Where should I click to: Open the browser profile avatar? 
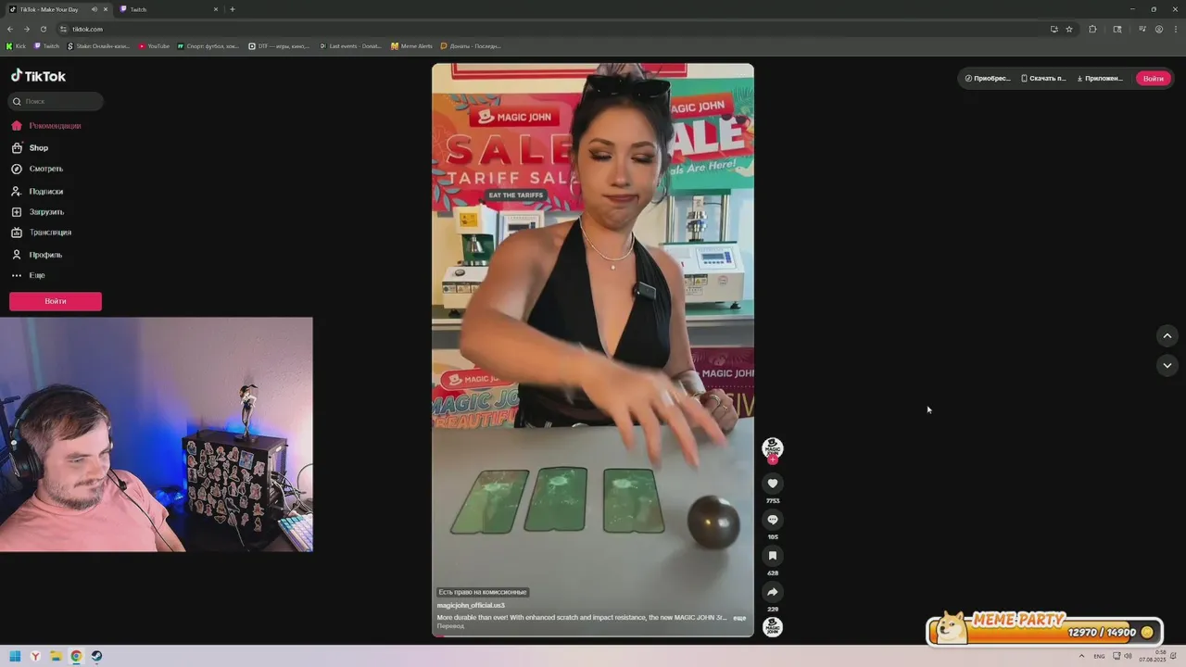1158,29
